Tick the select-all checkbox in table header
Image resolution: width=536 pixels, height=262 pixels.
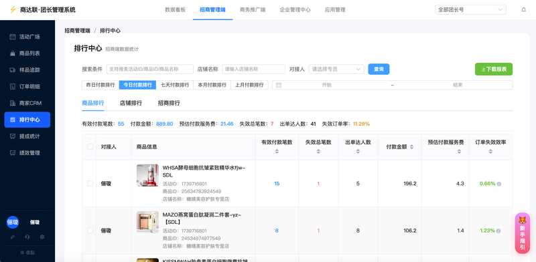[90, 146]
